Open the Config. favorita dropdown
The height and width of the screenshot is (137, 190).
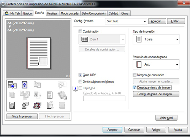(x=126, y=21)
